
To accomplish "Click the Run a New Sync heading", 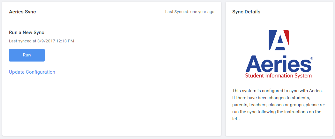I will pos(26,33).
